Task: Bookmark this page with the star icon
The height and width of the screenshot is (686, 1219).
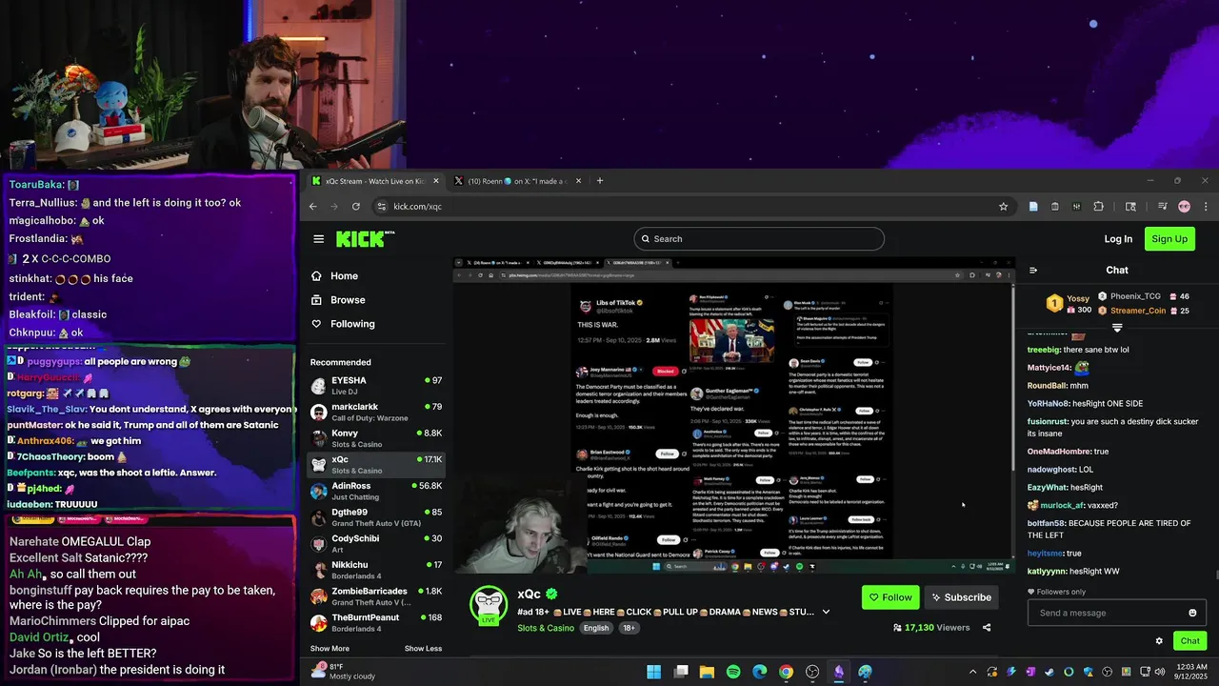Action: pos(1003,207)
